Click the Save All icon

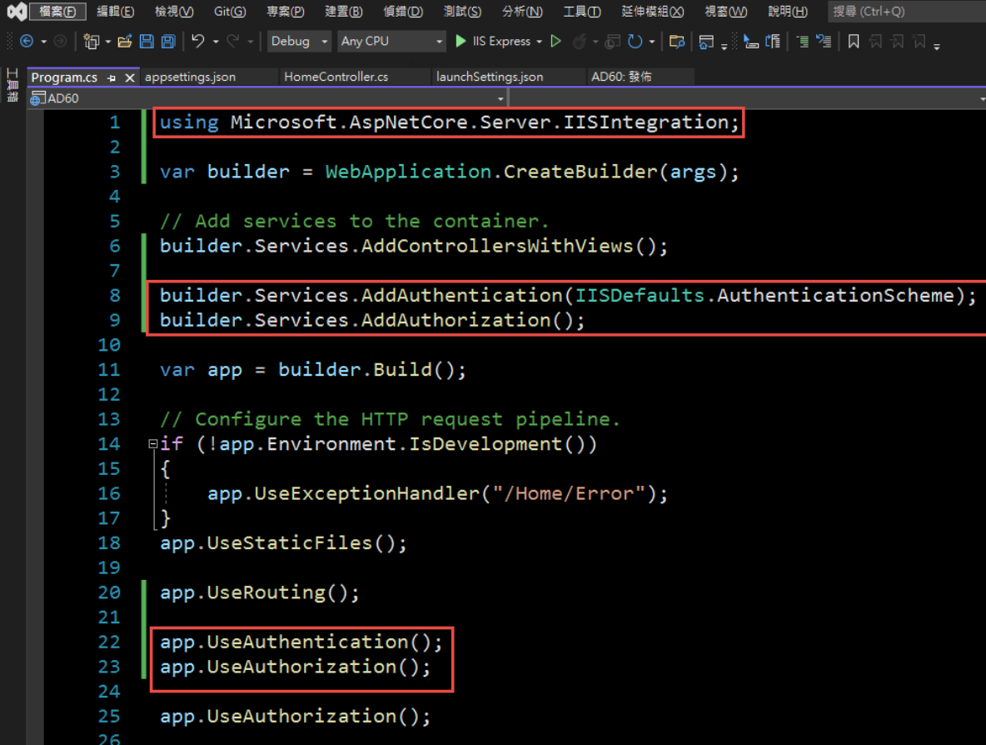[x=168, y=42]
